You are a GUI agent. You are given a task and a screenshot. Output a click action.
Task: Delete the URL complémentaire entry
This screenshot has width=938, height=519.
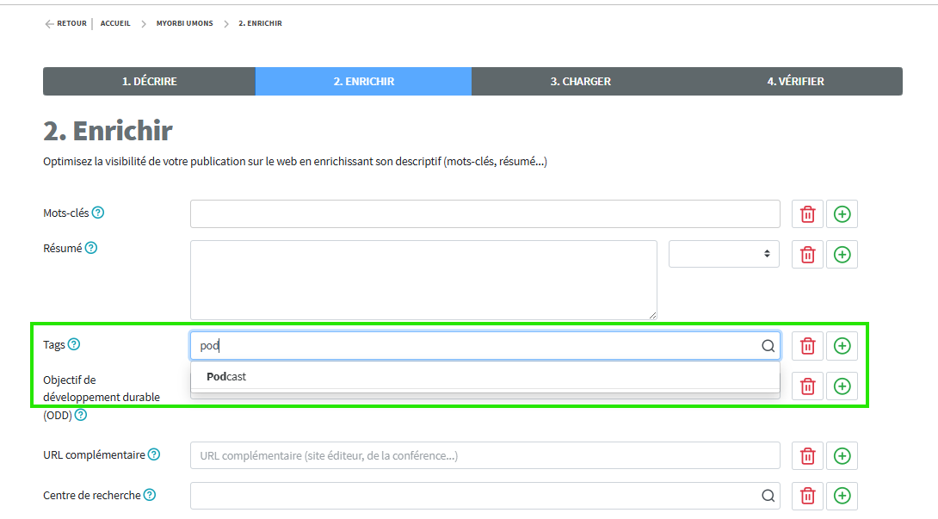pyautogui.click(x=807, y=455)
